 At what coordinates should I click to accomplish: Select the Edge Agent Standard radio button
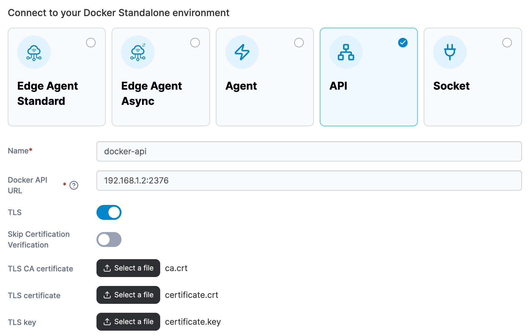tap(91, 43)
